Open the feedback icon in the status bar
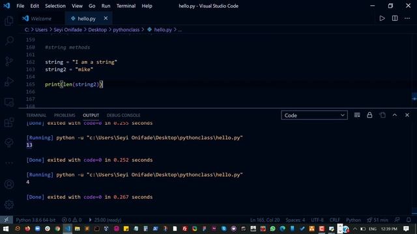 pyautogui.click(x=397, y=220)
